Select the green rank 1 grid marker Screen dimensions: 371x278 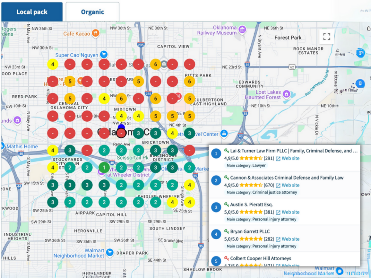pos(104,167)
